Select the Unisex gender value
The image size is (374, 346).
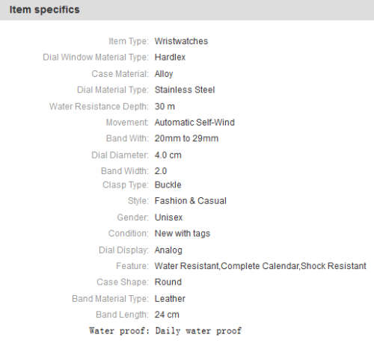pyautogui.click(x=168, y=217)
